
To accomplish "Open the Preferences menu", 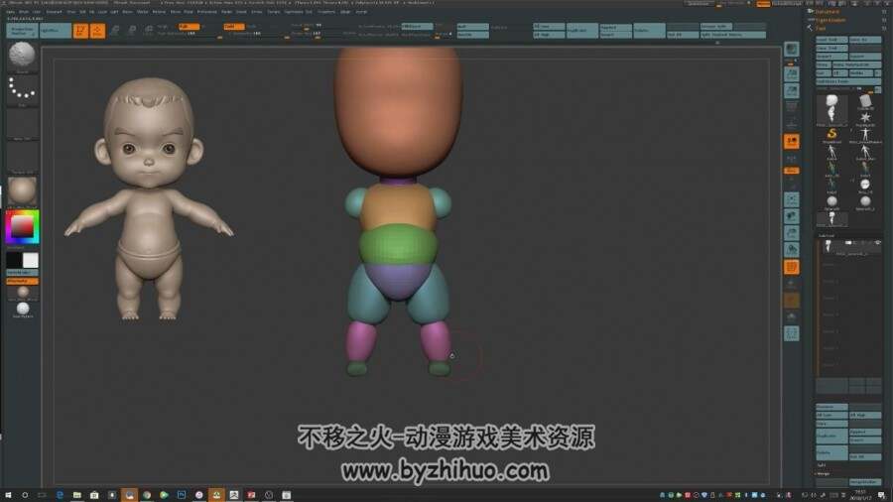I will [207, 11].
